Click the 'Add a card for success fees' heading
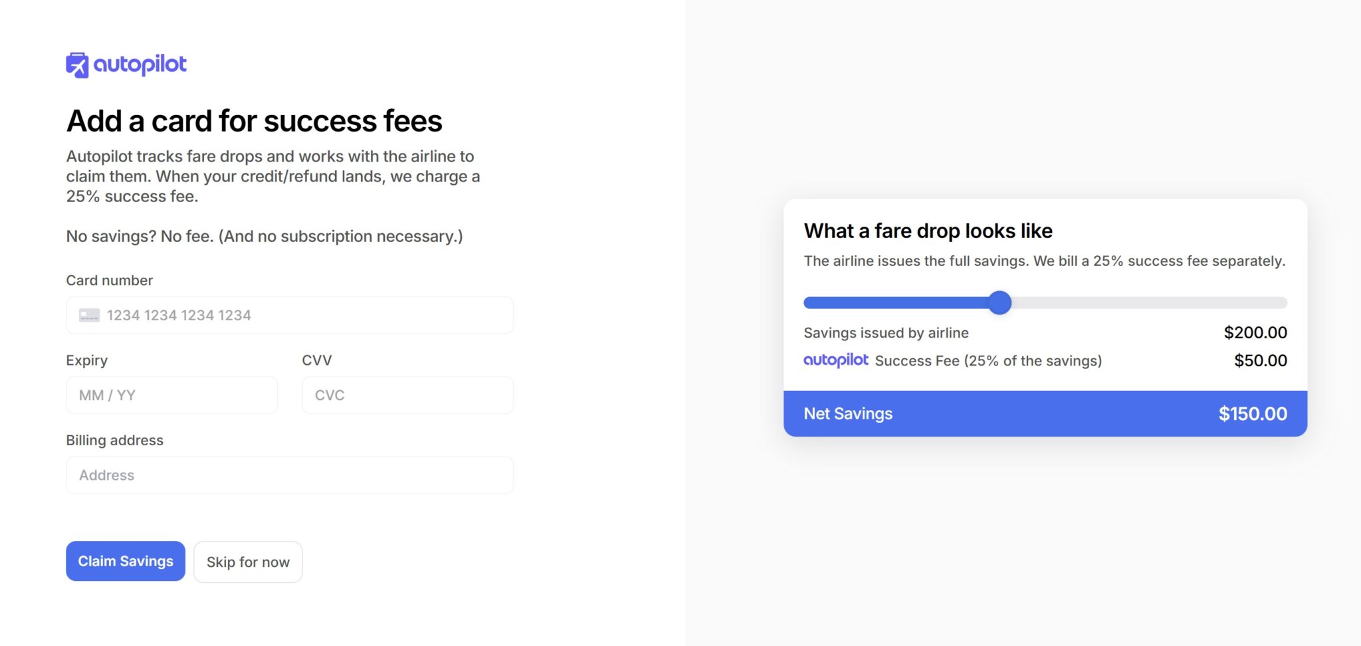 click(x=254, y=122)
